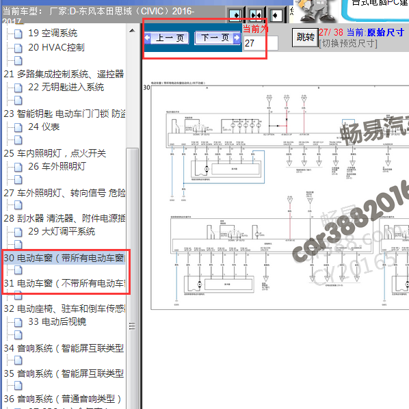The width and height of the screenshot is (409, 409).
Task: Click the inward-arrows split pane icon
Action: [x=256, y=15]
